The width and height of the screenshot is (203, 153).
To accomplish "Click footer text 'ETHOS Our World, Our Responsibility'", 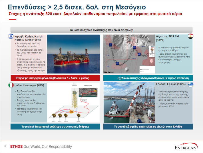I will (x=41, y=146).
